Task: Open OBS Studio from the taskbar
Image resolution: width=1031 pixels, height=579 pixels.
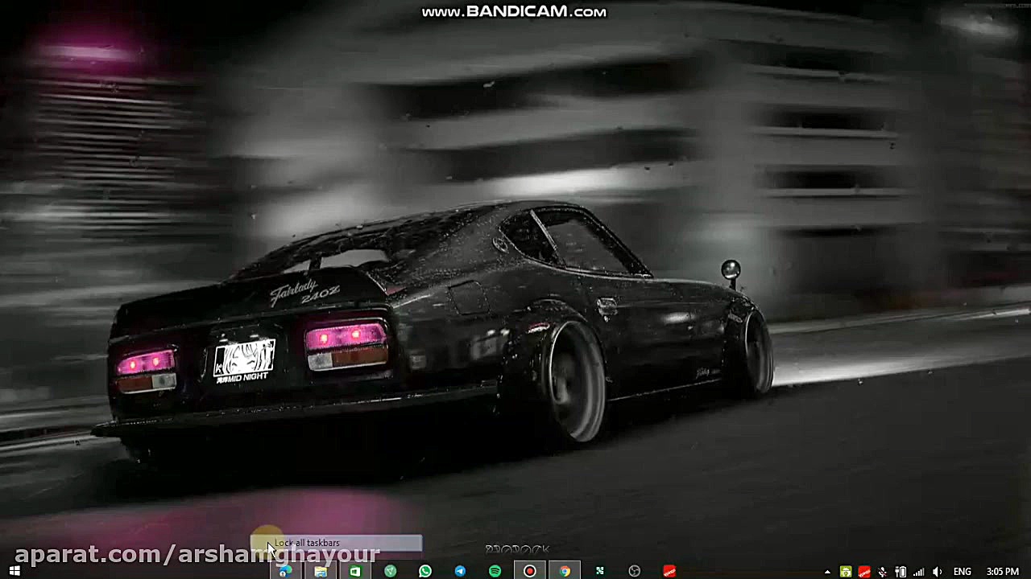Action: coord(635,571)
